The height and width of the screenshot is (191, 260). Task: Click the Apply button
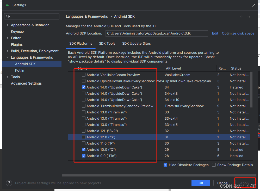245,183
